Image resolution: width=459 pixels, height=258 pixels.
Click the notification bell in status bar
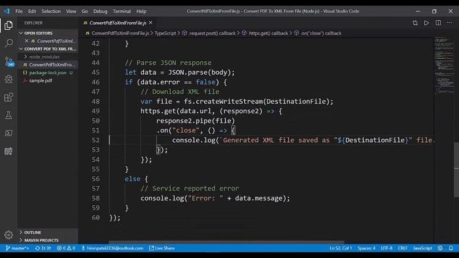coord(451,248)
